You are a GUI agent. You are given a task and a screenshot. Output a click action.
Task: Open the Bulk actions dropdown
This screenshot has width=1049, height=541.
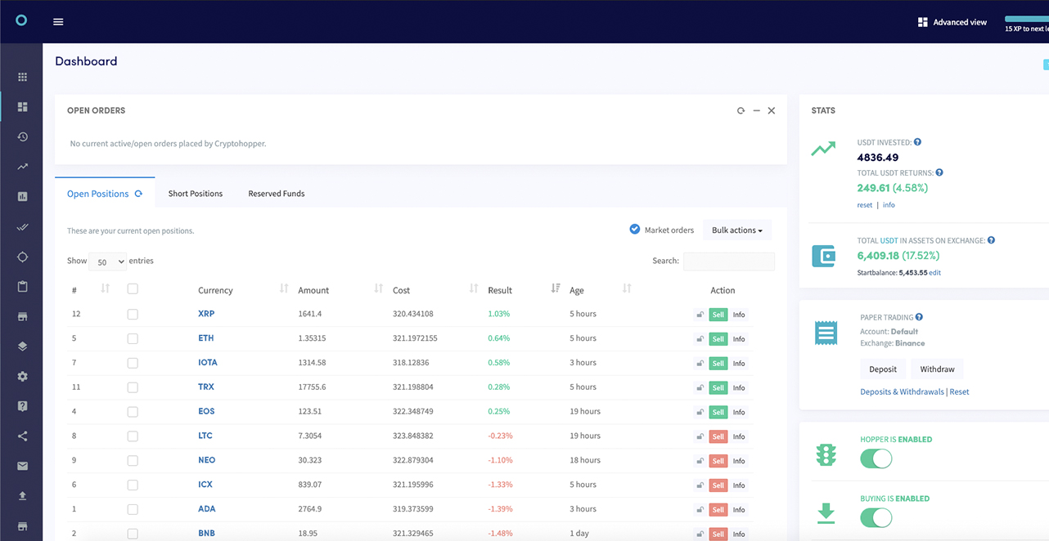[x=736, y=230]
